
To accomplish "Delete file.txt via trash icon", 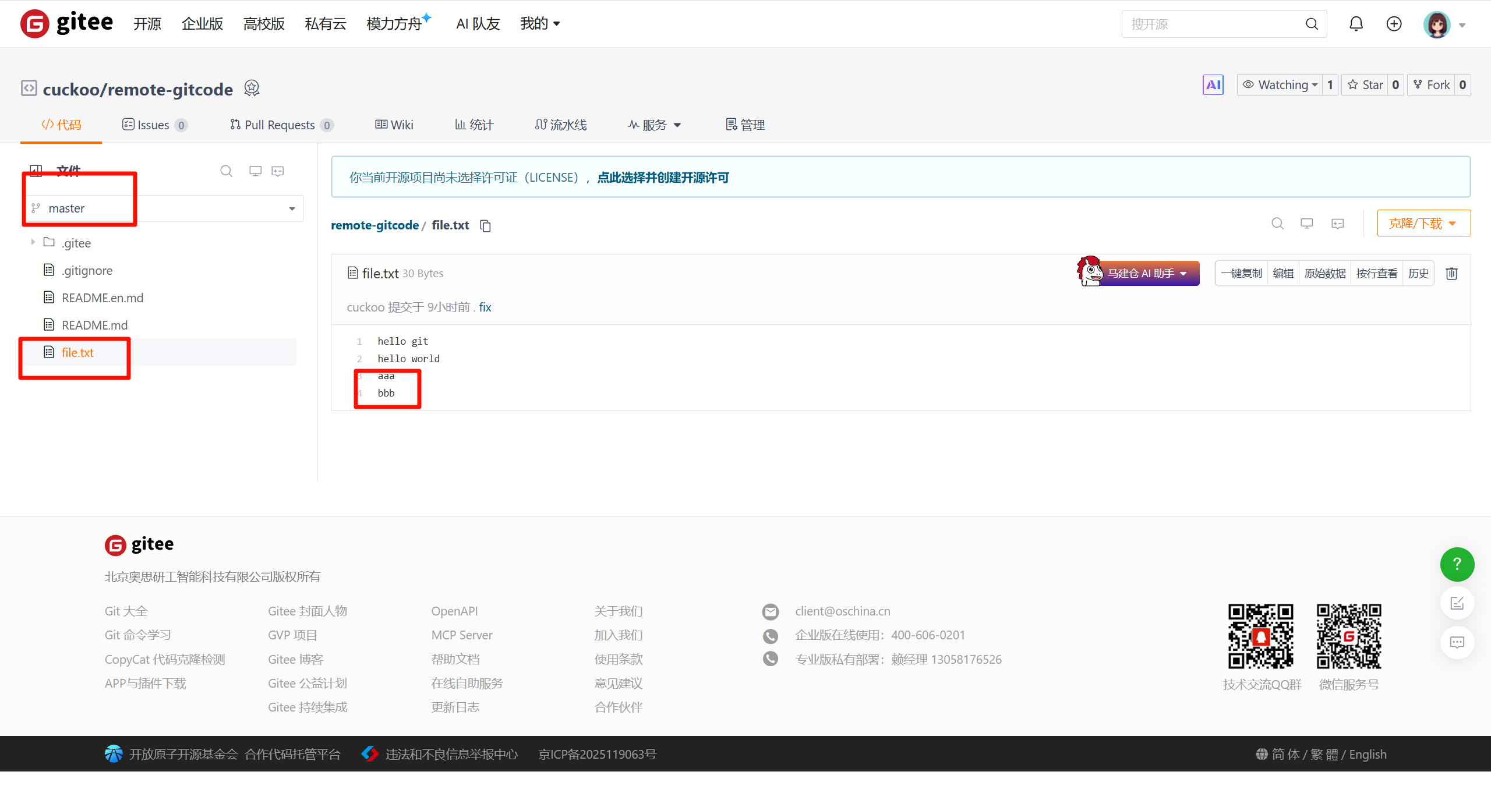I will (x=1451, y=274).
